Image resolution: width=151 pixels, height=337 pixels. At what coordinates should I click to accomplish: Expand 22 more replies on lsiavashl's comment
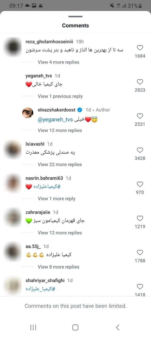pos(60,165)
